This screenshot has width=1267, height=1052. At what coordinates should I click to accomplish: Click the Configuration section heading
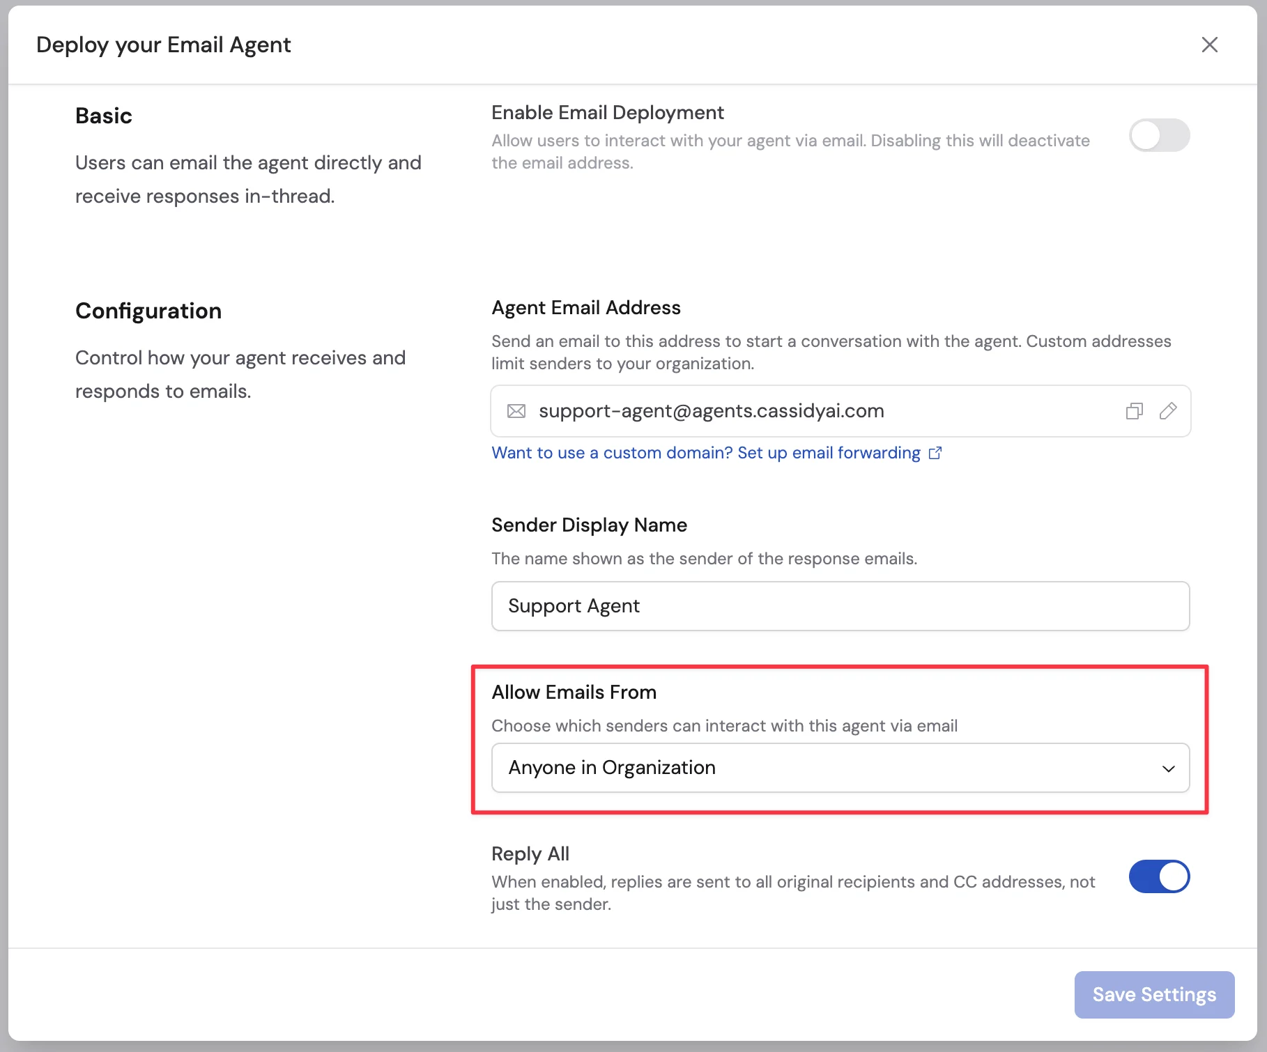(148, 311)
